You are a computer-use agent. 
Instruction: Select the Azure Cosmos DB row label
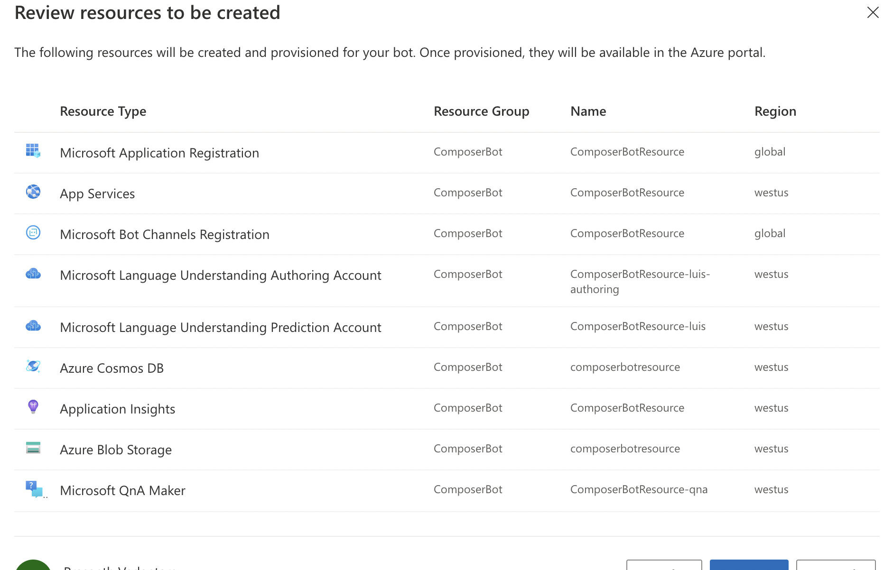(x=112, y=368)
